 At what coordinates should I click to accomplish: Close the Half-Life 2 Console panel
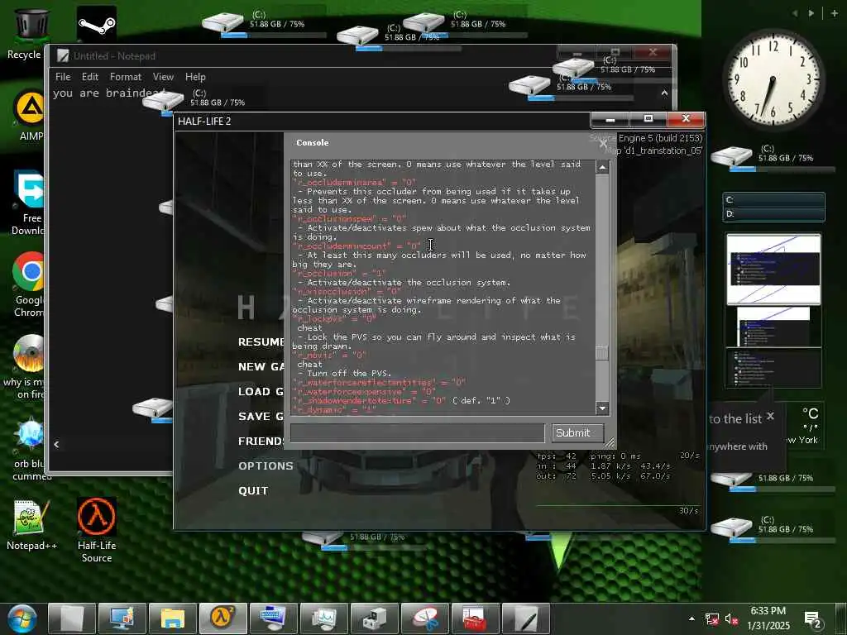point(603,144)
